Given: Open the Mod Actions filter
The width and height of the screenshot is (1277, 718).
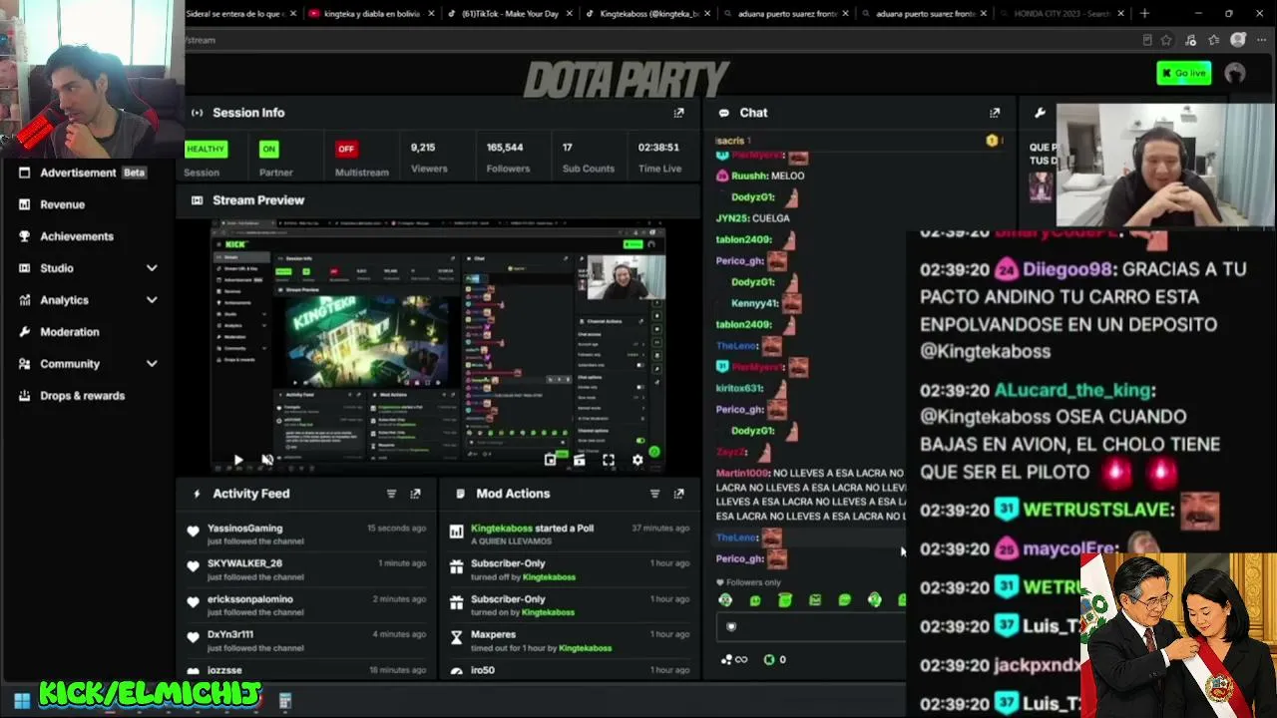Looking at the screenshot, I should (654, 494).
